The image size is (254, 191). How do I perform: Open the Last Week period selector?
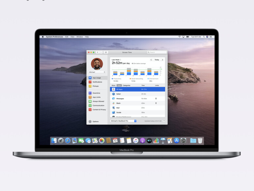(116, 60)
